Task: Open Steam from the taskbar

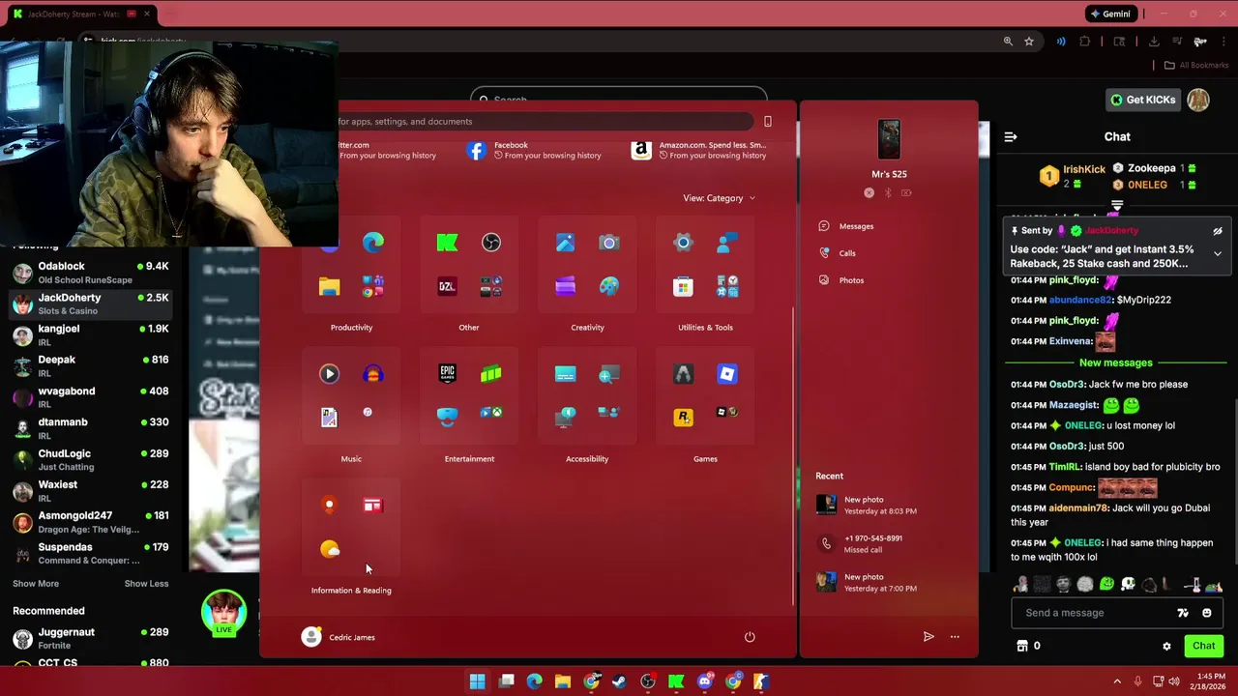Action: tap(620, 681)
